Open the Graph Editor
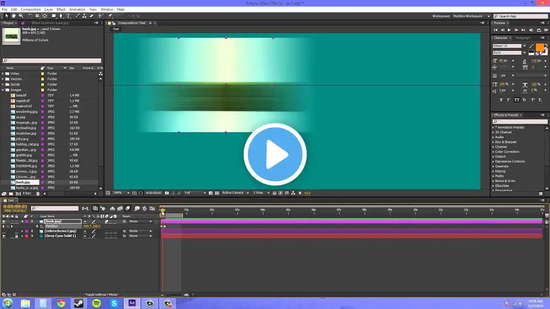 [152, 209]
